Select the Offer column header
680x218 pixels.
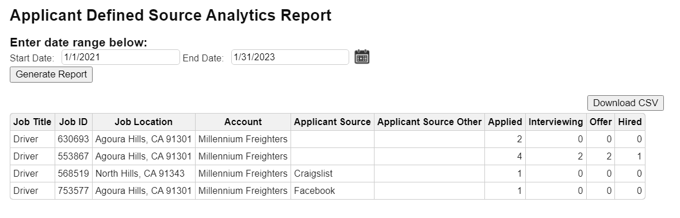coord(601,122)
